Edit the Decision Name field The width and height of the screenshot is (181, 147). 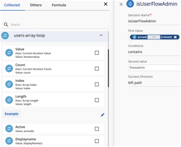(155, 21)
